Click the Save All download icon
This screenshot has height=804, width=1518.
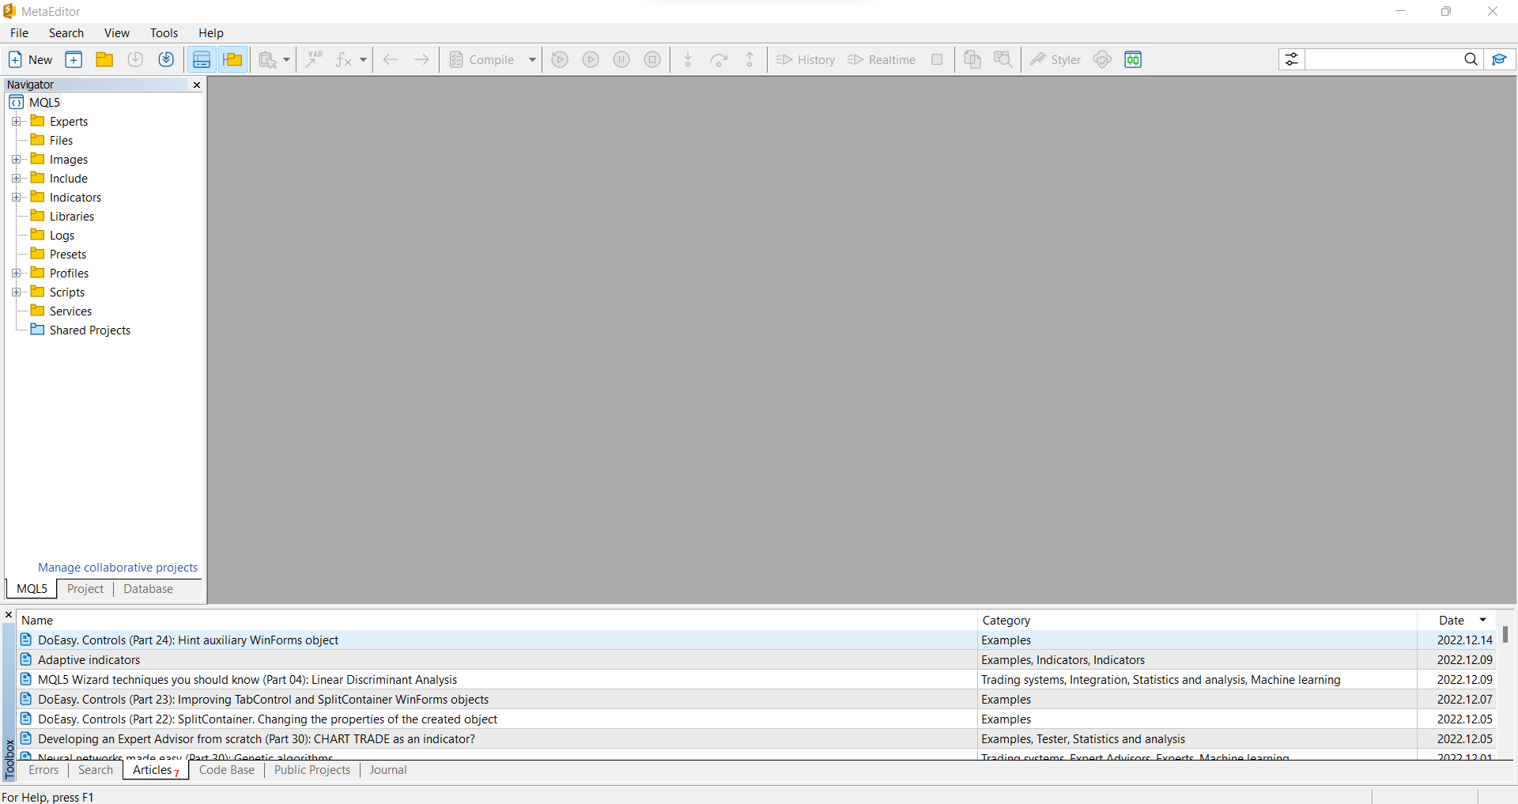click(166, 59)
